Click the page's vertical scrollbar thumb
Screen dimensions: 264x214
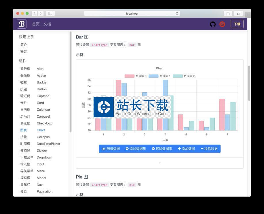pos(249,83)
